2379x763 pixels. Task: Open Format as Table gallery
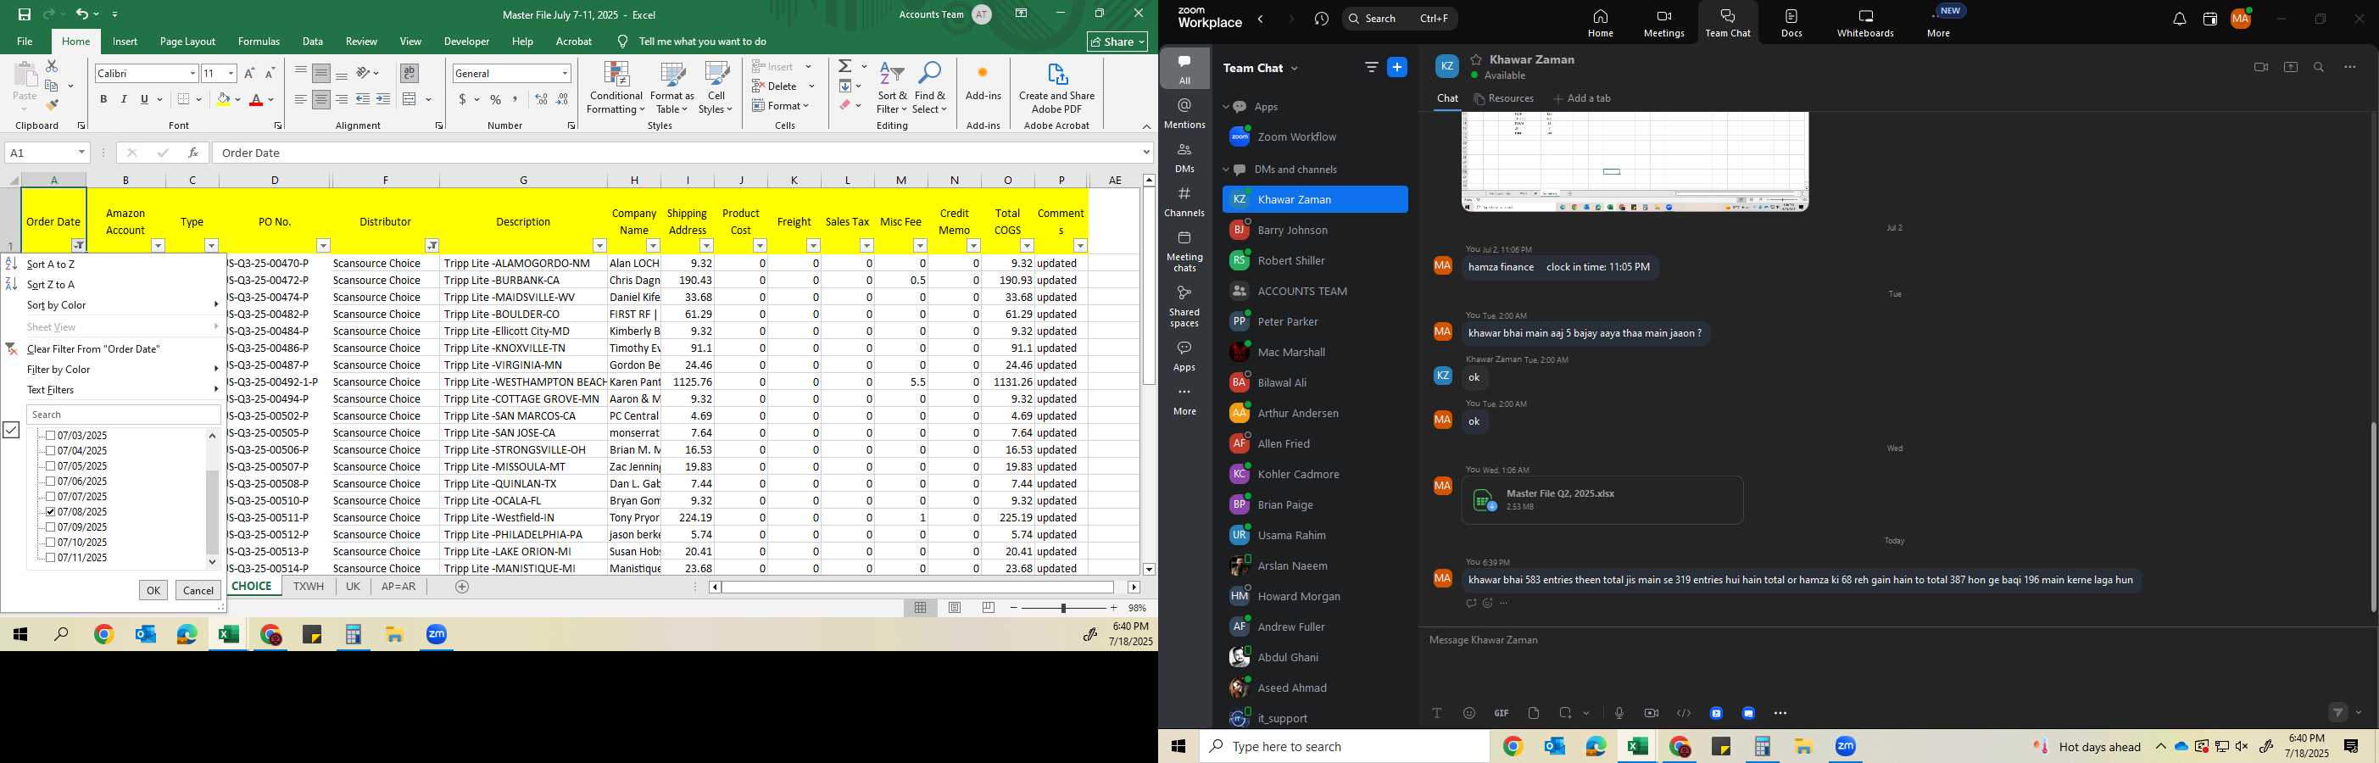tap(672, 89)
